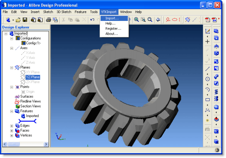Click the Save floppy disk icon
Screen dimensions: 226x158
pos(25,20)
